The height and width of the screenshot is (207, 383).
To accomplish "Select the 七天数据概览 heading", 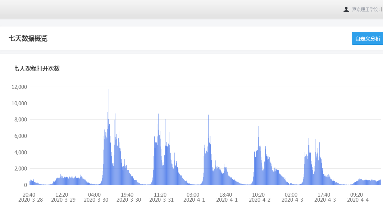I will tap(28, 39).
